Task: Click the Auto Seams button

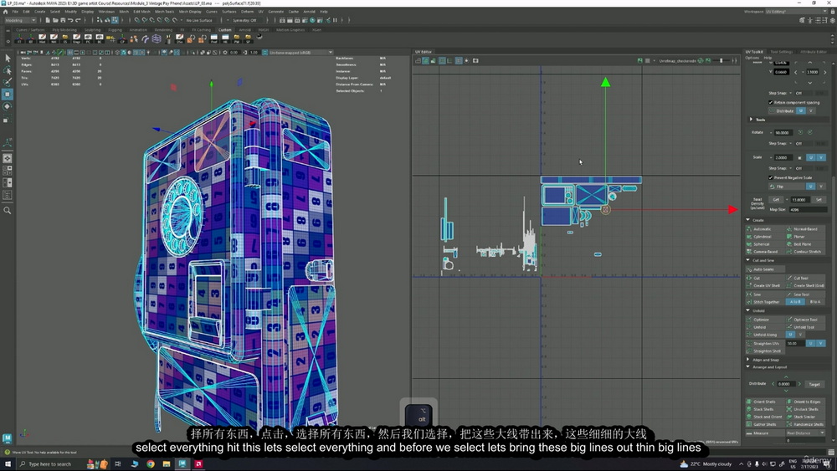Action: 766,269
